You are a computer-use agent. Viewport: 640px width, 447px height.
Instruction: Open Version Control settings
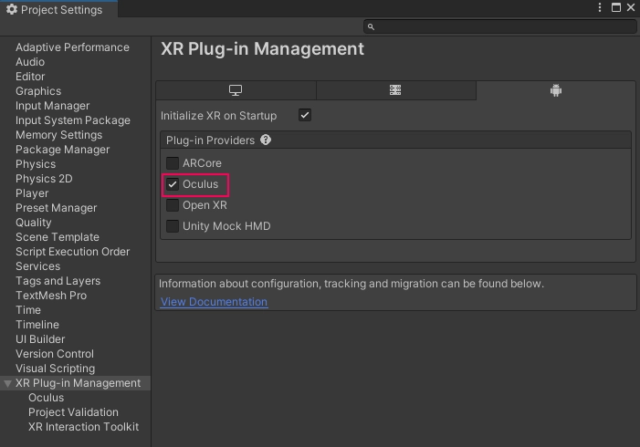(x=55, y=354)
